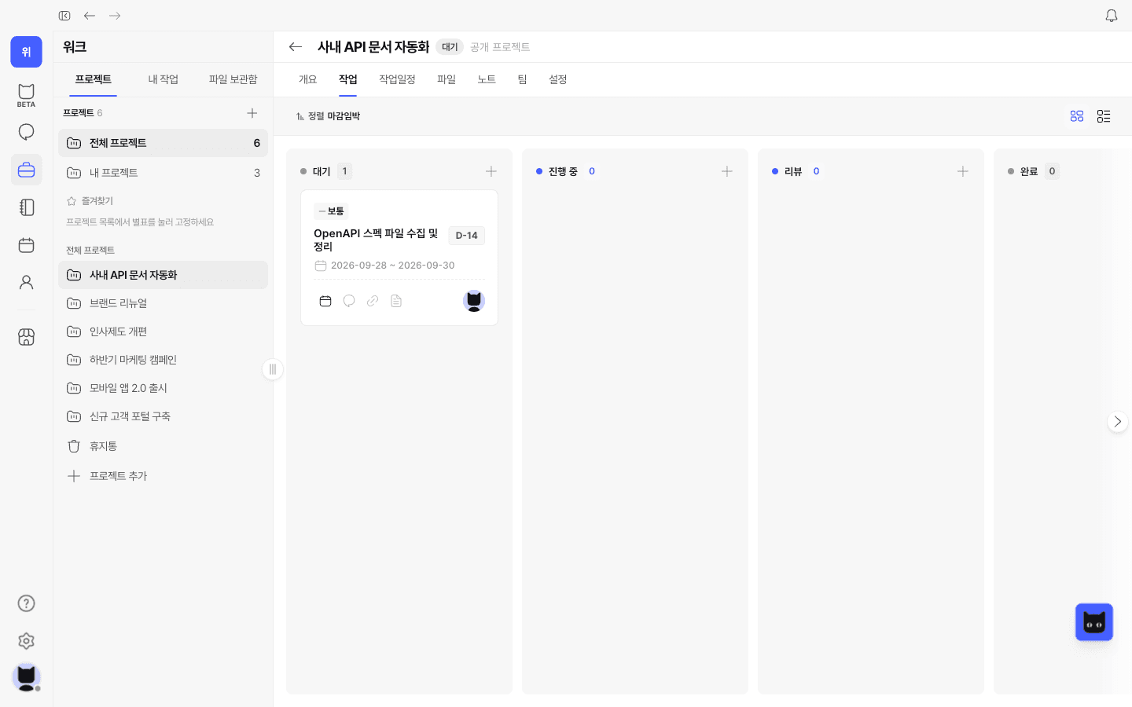The height and width of the screenshot is (707, 1132).
Task: Open the 설정 tab
Action: pos(557,79)
